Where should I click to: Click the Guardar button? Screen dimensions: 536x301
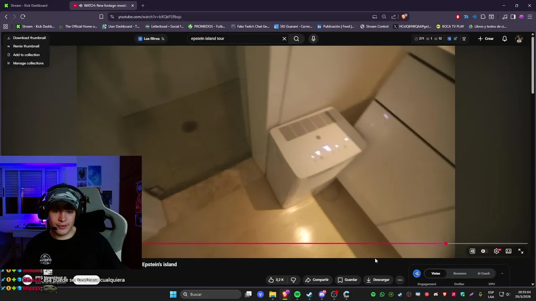coord(348,280)
